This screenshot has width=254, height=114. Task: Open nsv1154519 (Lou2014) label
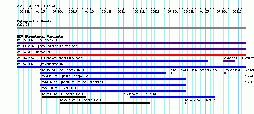(x=140, y=94)
